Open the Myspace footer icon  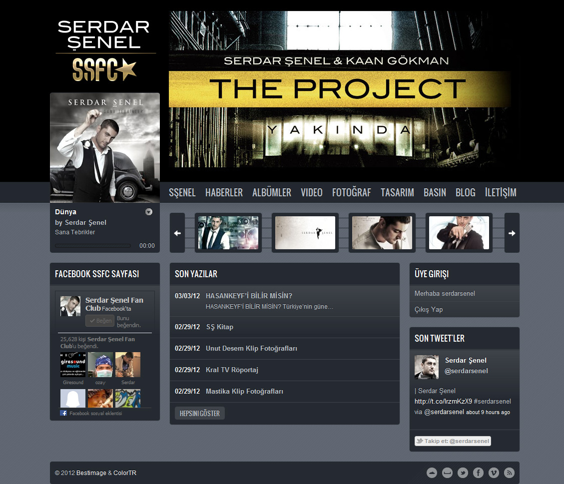(447, 473)
